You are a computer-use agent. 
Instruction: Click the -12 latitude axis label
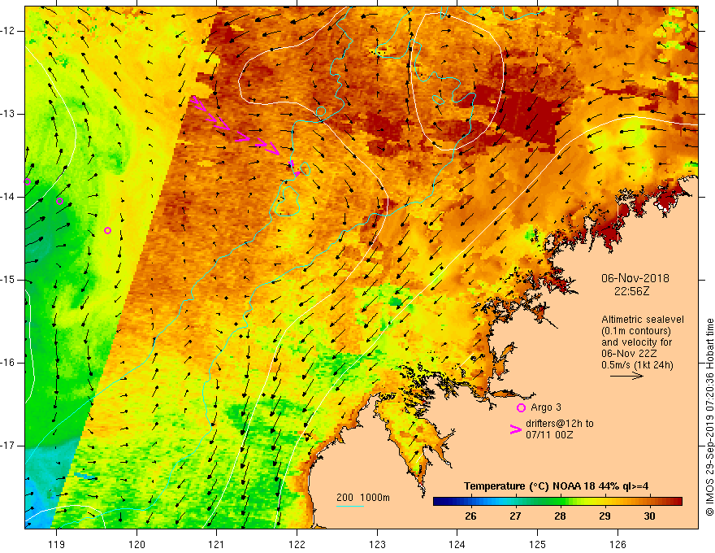(x=9, y=31)
